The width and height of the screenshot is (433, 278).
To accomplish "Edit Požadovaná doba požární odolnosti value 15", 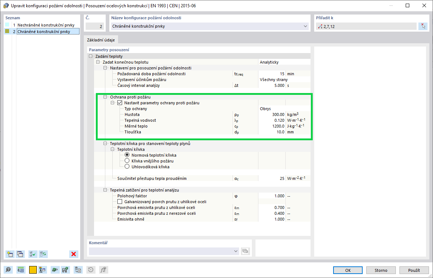I will tap(272, 74).
